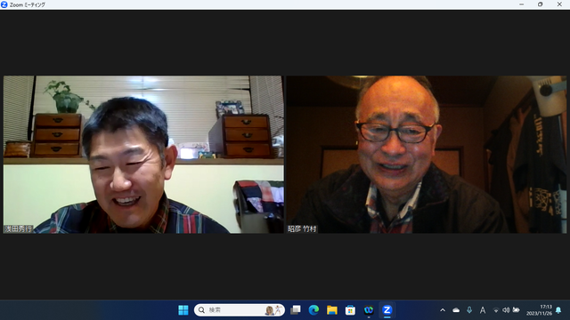Click the taskbar search field
The height and width of the screenshot is (320, 570).
[x=240, y=310]
